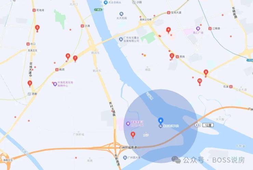Select the 太古仓码头 ferry pier marker
The width and height of the screenshot is (253, 170).
pos(106,2)
